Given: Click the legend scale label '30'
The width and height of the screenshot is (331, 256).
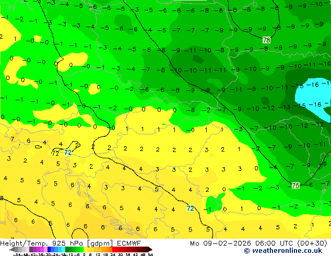Looking at the screenshot, I should pos(120,254).
